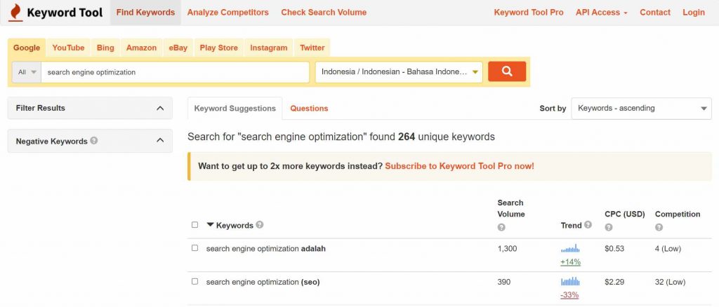Click "Subscribe to Keyword Tool Pro now!"
719x307 pixels.
click(x=459, y=166)
